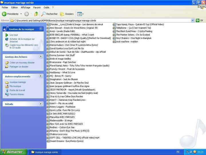Click the CD copy icon beside Copier tous
This screenshot has width=206, height=155.
pos(7,45)
